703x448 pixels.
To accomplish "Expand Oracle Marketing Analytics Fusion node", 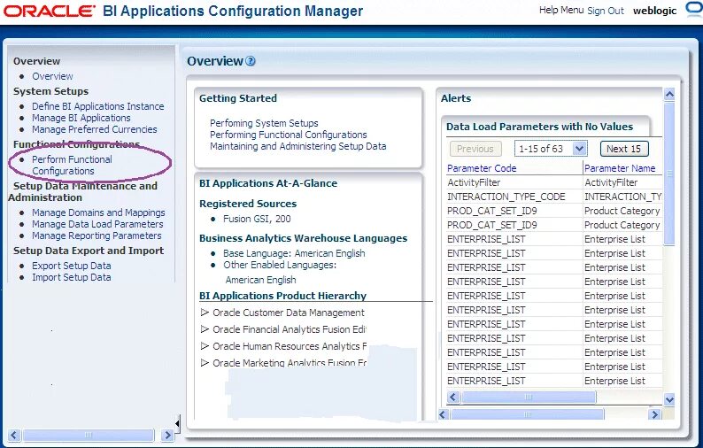I will point(205,362).
